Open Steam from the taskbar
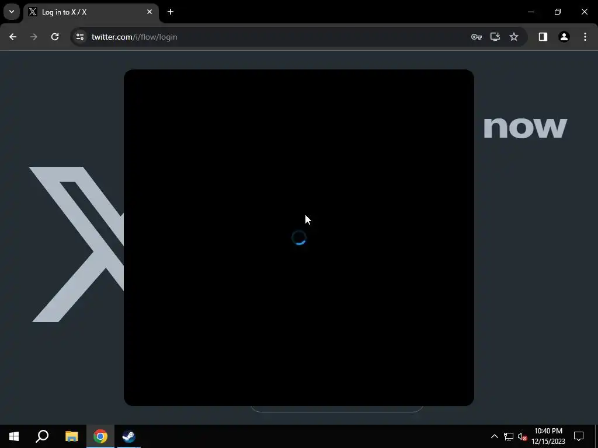The height and width of the screenshot is (448, 598). (128, 436)
